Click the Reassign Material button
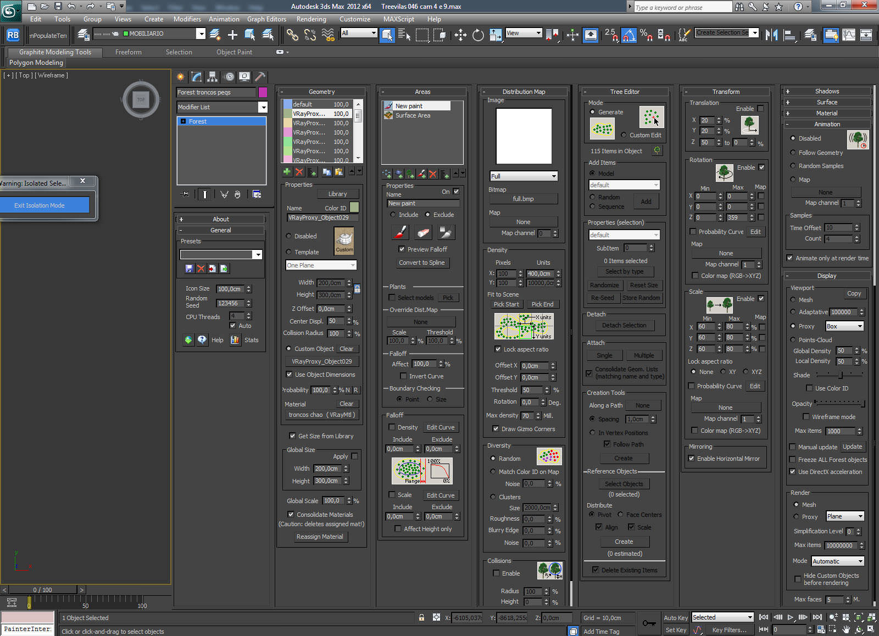 320,537
